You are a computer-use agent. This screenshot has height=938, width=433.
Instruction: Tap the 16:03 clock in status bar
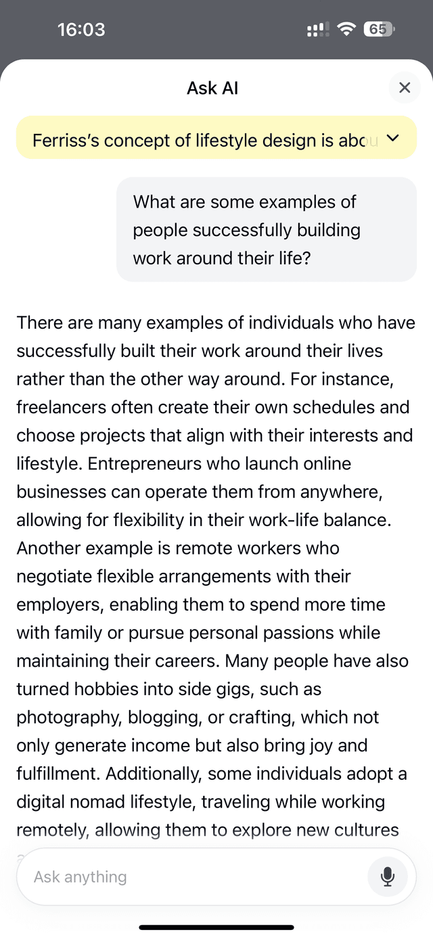[x=81, y=30]
